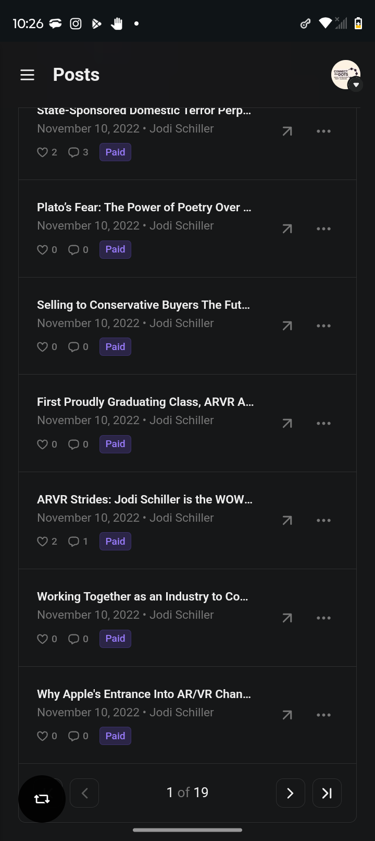Open comments on ARVR Strides post
375x841 pixels.
(x=74, y=542)
